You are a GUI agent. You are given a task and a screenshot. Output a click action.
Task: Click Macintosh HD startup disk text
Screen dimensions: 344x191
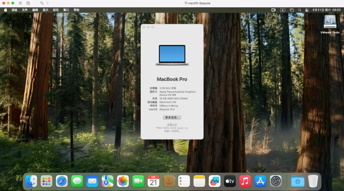[168, 102]
